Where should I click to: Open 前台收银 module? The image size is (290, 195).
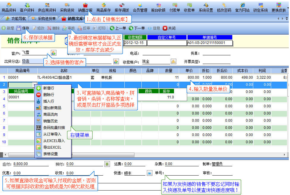coord(158,7)
